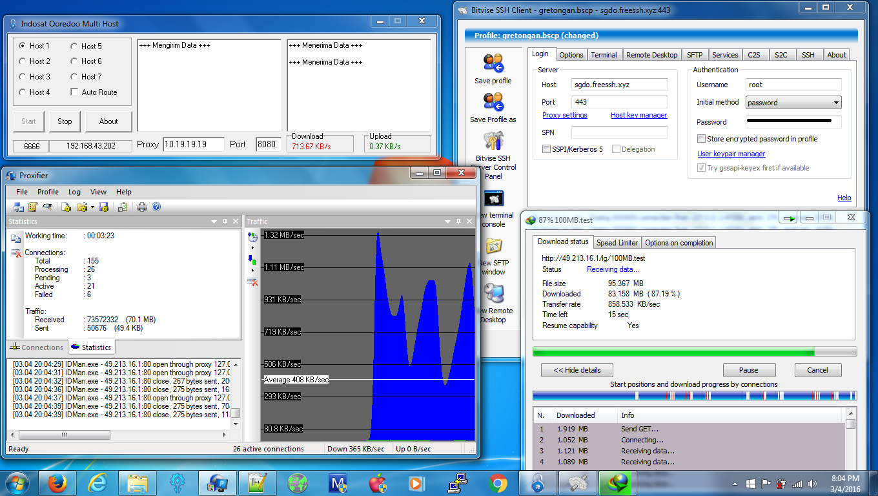Open the Profile menu in Proxifier

[48, 192]
